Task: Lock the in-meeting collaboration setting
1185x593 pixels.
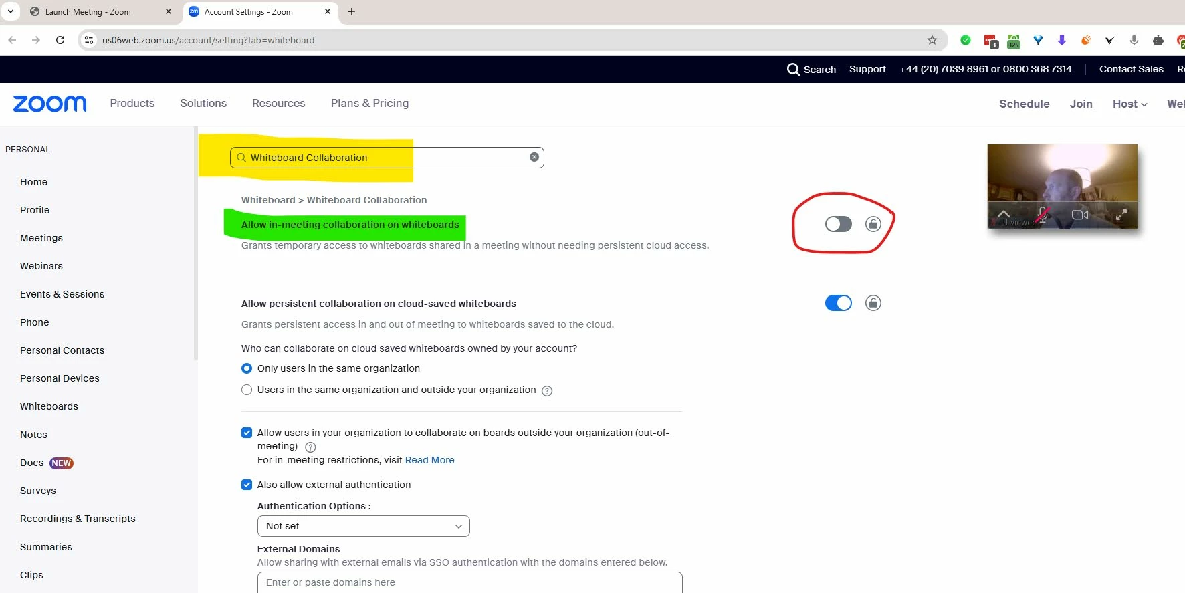Action: [x=873, y=224]
